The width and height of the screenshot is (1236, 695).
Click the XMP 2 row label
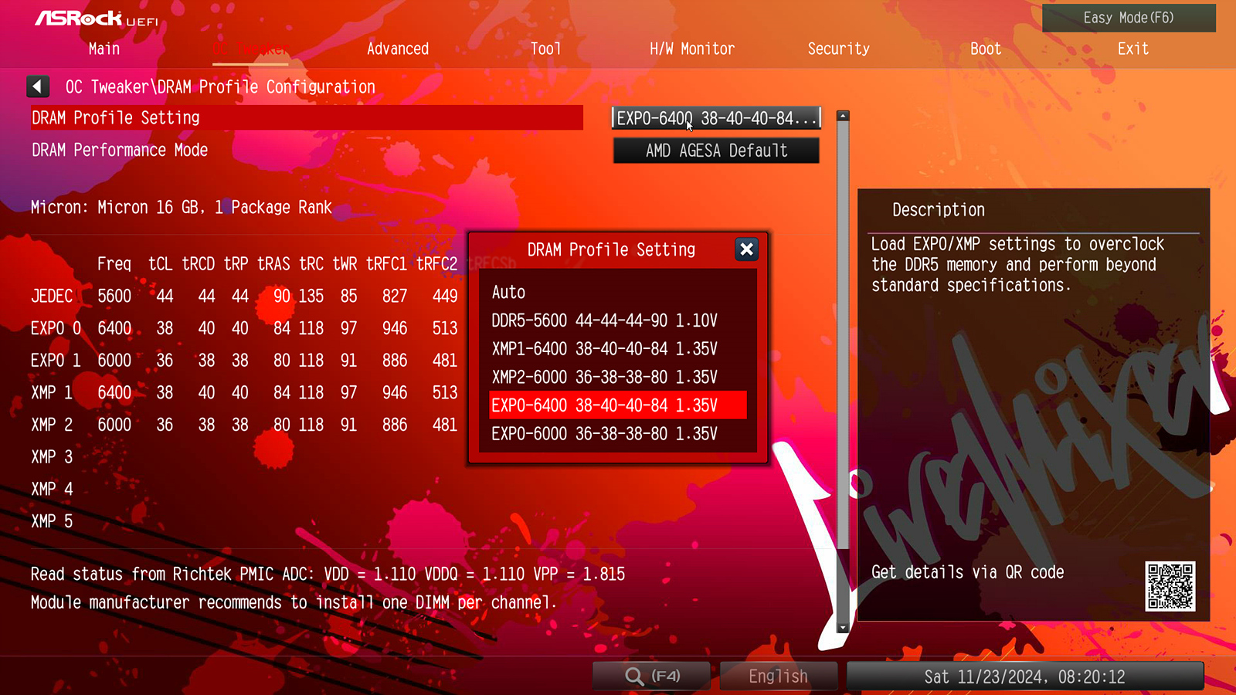(52, 425)
